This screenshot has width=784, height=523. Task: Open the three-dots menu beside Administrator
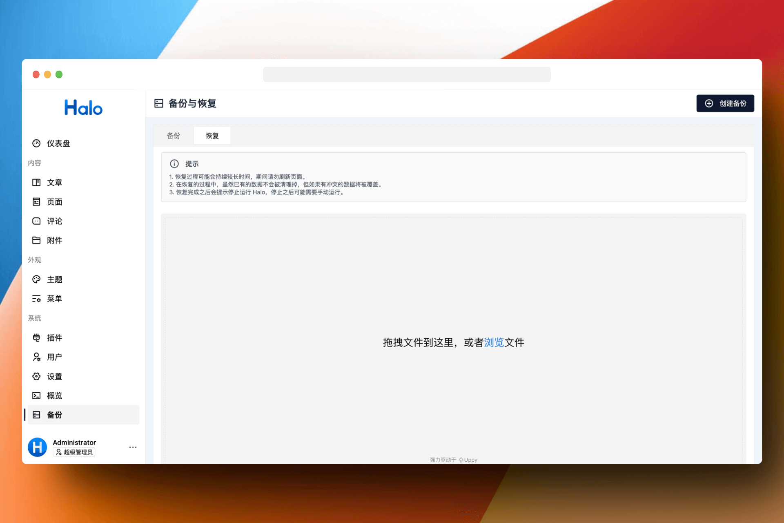[x=133, y=447]
